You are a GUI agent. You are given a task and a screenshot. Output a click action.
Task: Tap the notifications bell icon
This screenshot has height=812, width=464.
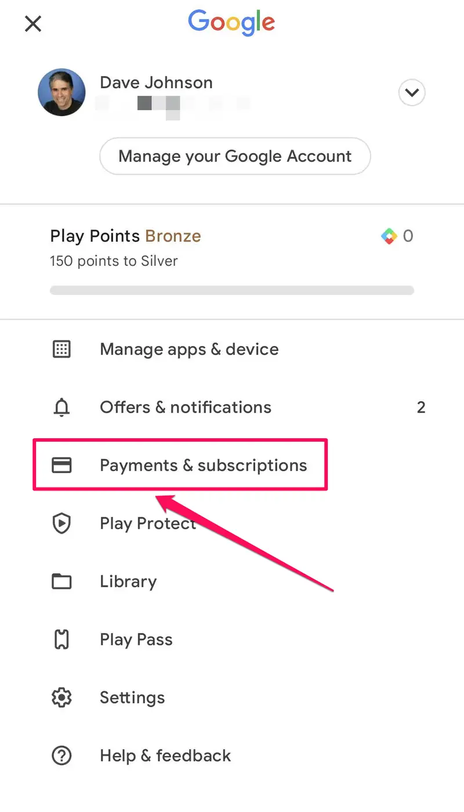tap(61, 407)
